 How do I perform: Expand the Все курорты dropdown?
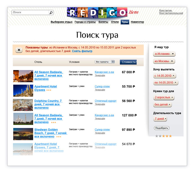[x=105, y=62]
